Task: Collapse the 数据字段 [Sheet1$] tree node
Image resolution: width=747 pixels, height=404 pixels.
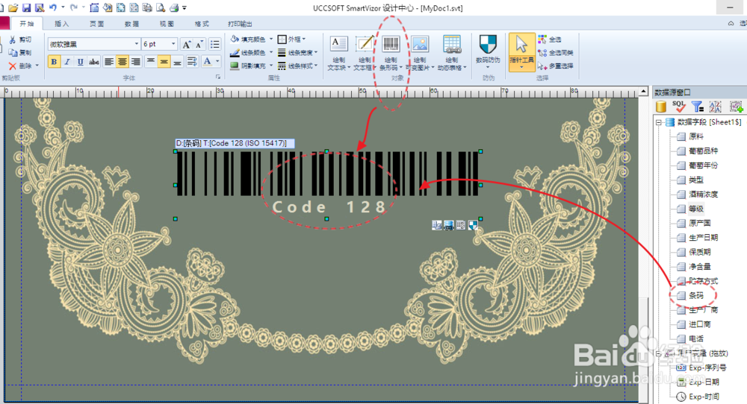Action: 658,122
